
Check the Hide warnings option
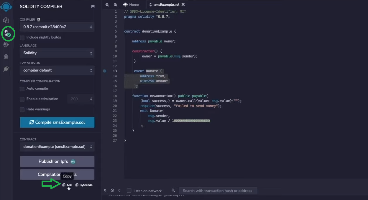tap(22, 109)
